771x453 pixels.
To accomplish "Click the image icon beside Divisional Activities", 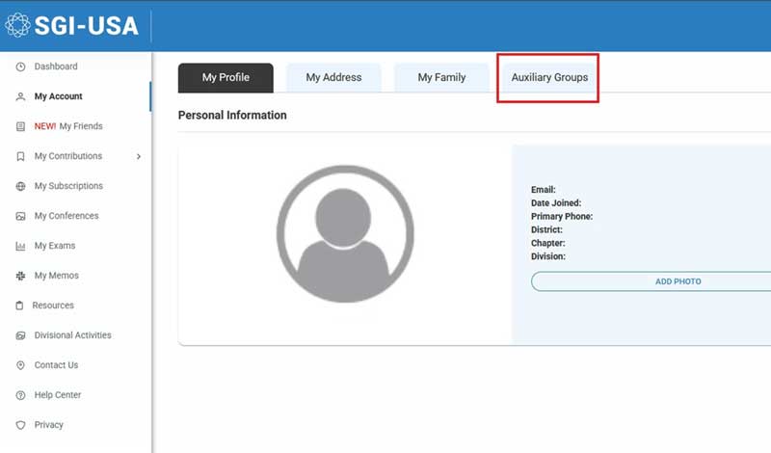I will [x=20, y=335].
